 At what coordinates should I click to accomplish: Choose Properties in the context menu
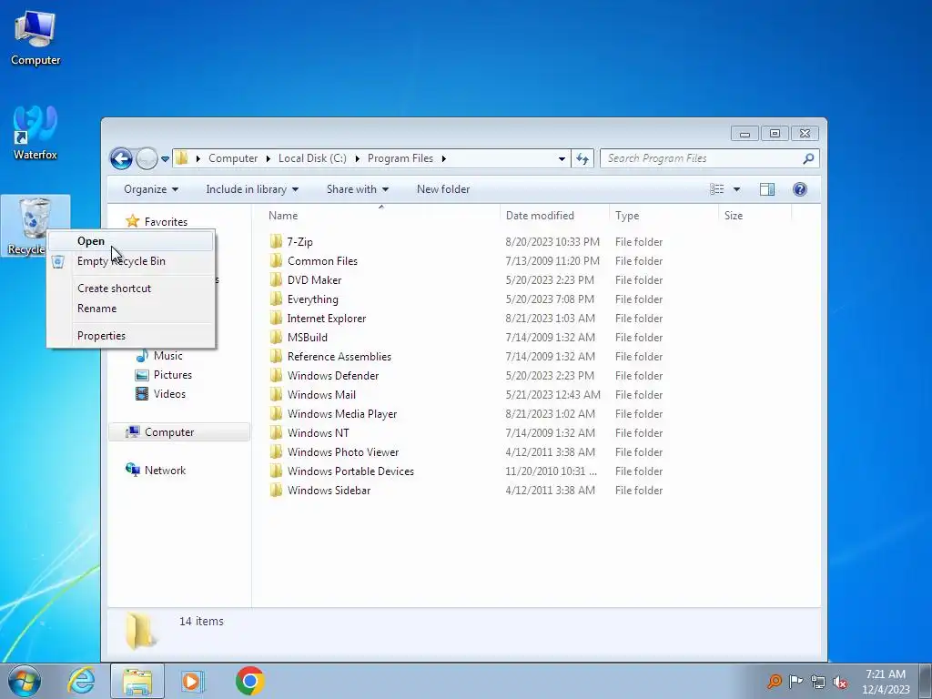pos(130,336)
